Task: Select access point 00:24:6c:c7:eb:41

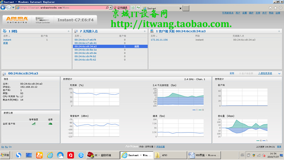Action: tap(86, 43)
